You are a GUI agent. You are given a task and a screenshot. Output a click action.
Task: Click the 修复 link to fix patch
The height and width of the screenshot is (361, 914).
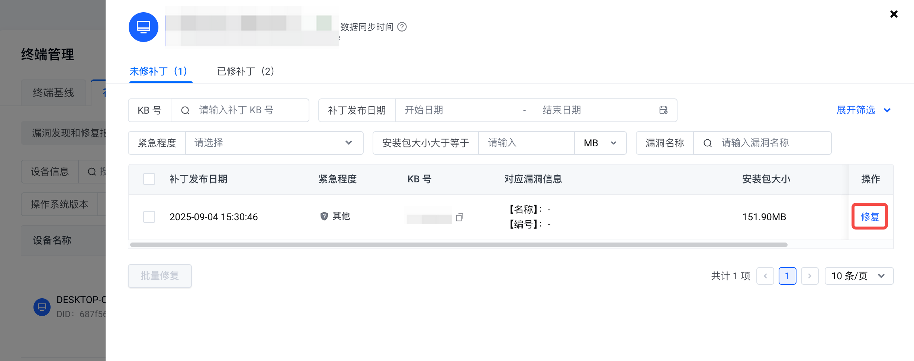pos(870,217)
